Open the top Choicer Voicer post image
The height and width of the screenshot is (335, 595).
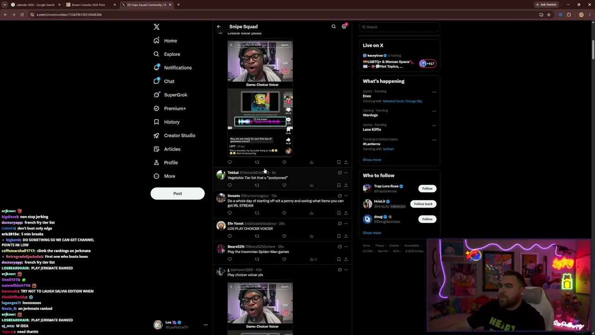pos(260,98)
